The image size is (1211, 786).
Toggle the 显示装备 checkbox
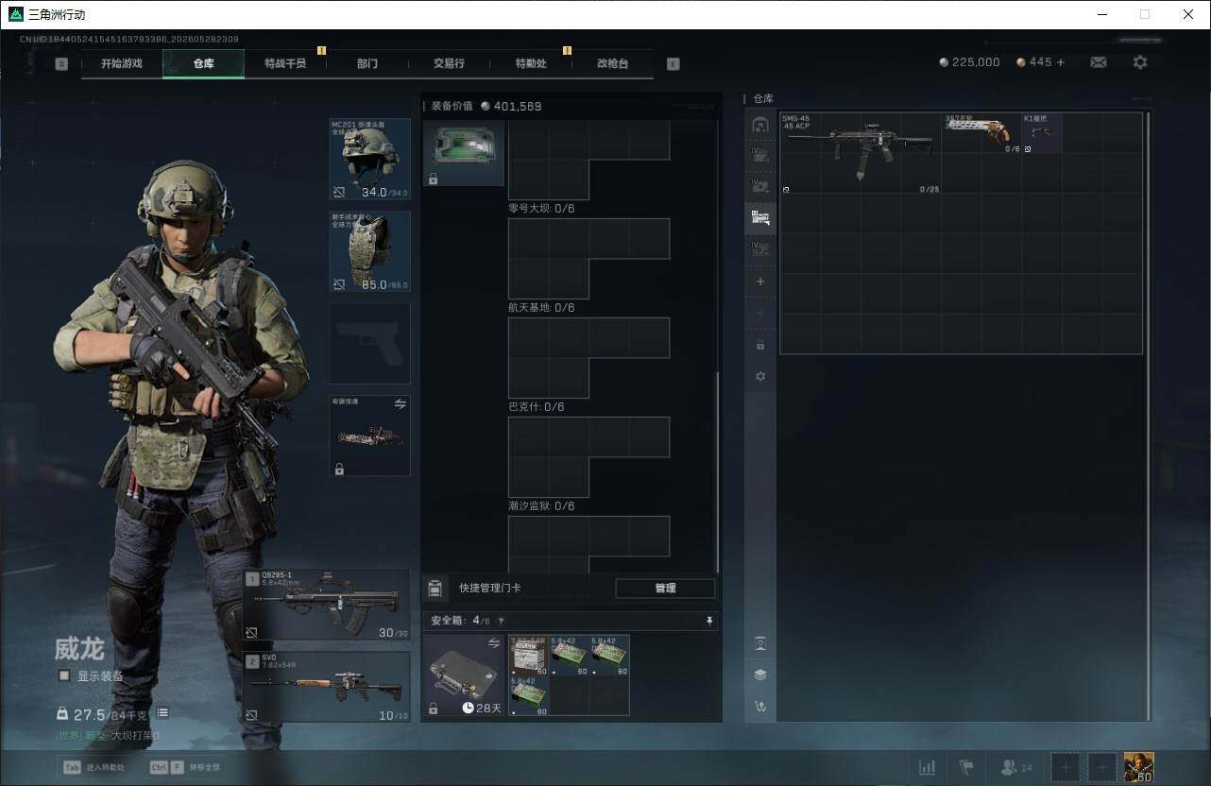pos(64,675)
